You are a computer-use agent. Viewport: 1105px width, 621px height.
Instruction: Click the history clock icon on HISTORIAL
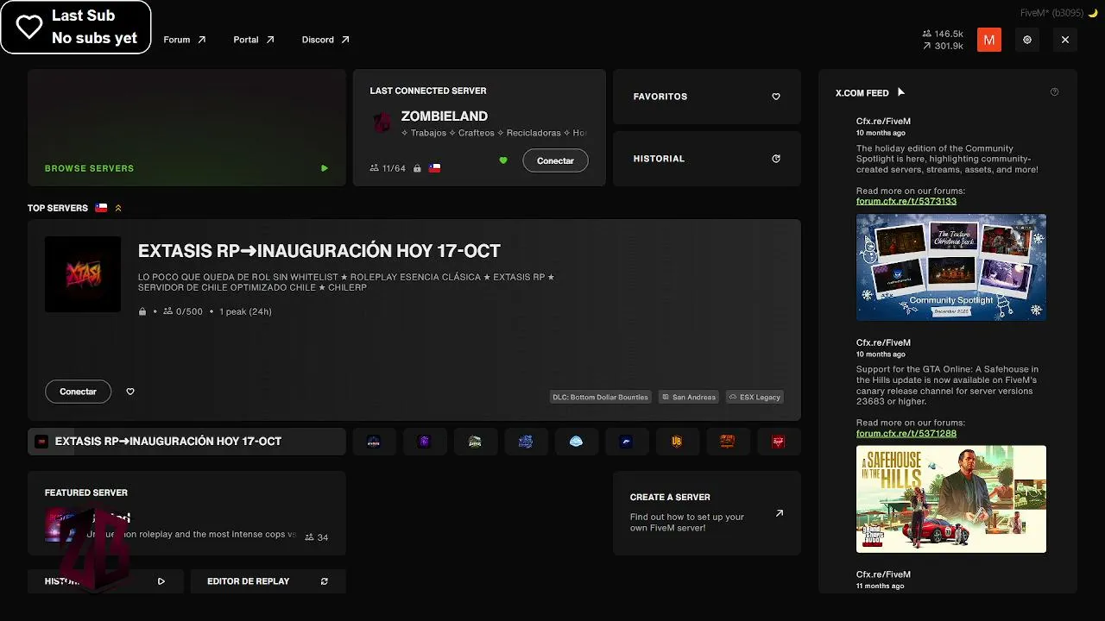click(776, 159)
